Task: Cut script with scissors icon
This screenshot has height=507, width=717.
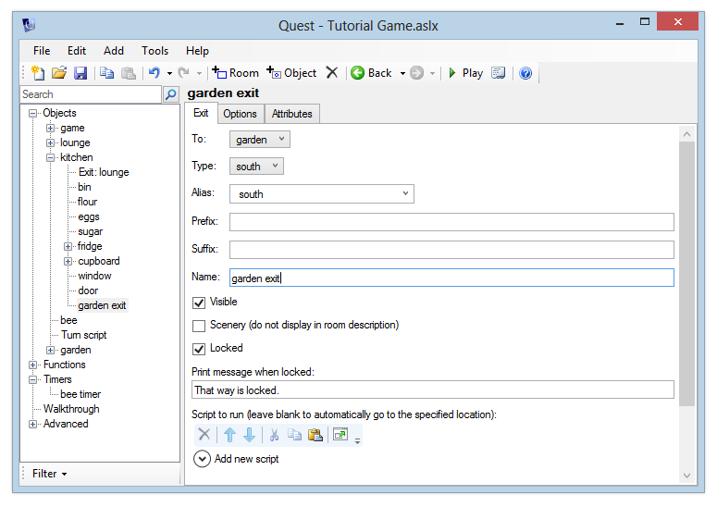Action: coord(275,434)
